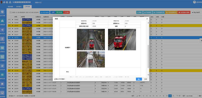Click the calendar icon in date field
The width and height of the screenshot is (202, 98).
tap(11, 13)
